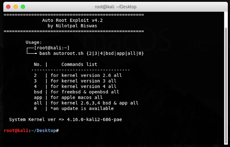Screen dimensions: 230x147
Task: Click the window title root@kali: ~/Desktop
Action: coord(115,6)
